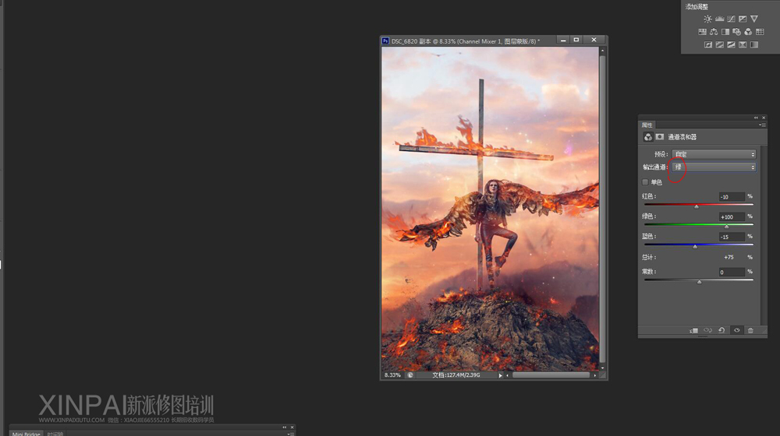Add a Gradient Map adjustment
The height and width of the screenshot is (436, 780).
point(754,44)
